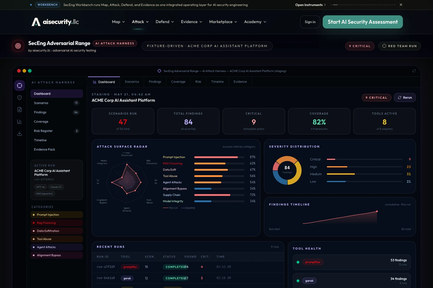Viewport: 433px width, 288px height.
Task: Open the Attack navigation dropdown
Action: [140, 22]
